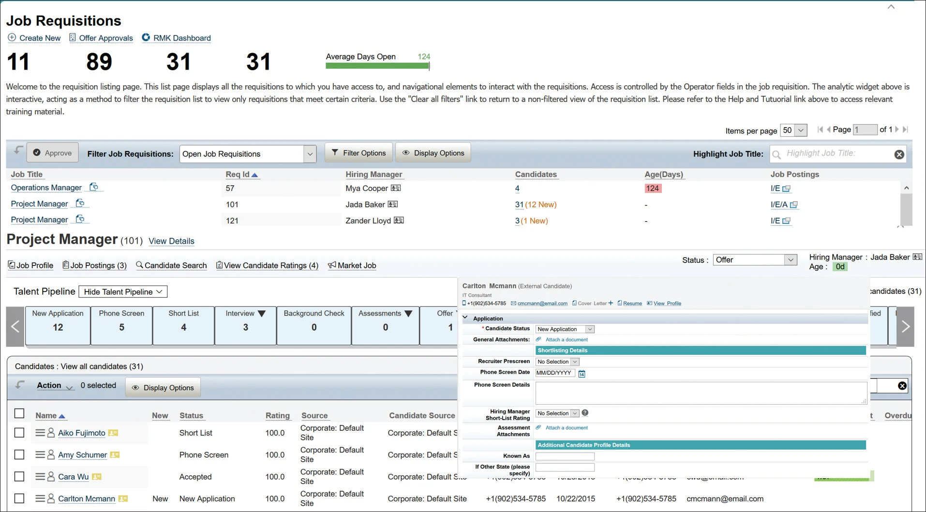Screen dimensions: 926x512
Task: Duplicate the Operations Manager requisition
Action: point(95,188)
